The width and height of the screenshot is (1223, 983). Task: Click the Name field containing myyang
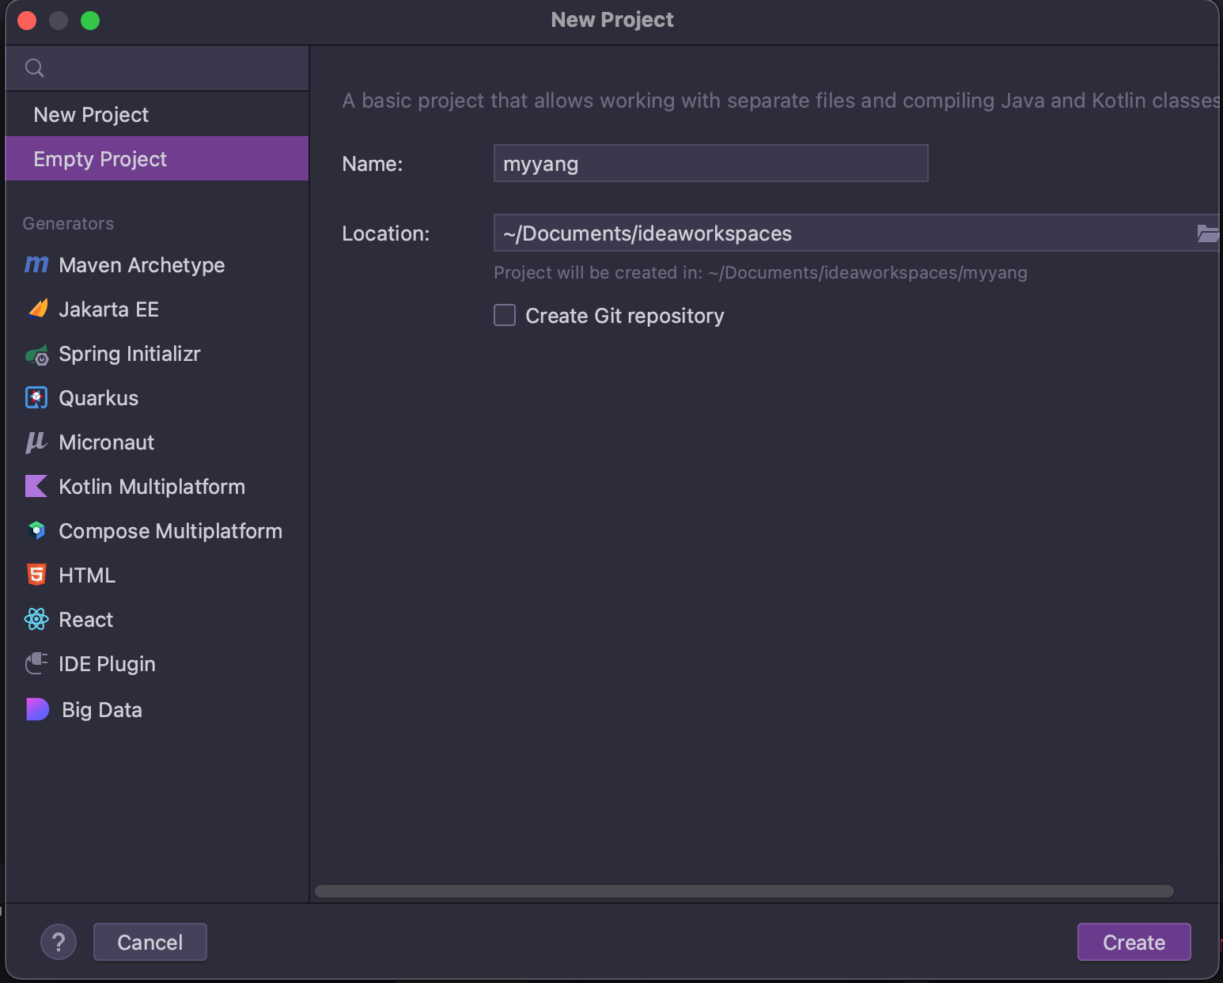[x=710, y=163]
